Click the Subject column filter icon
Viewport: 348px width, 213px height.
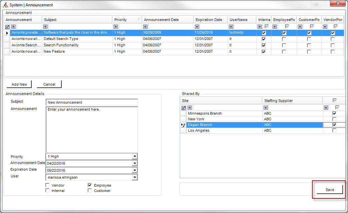45,27
